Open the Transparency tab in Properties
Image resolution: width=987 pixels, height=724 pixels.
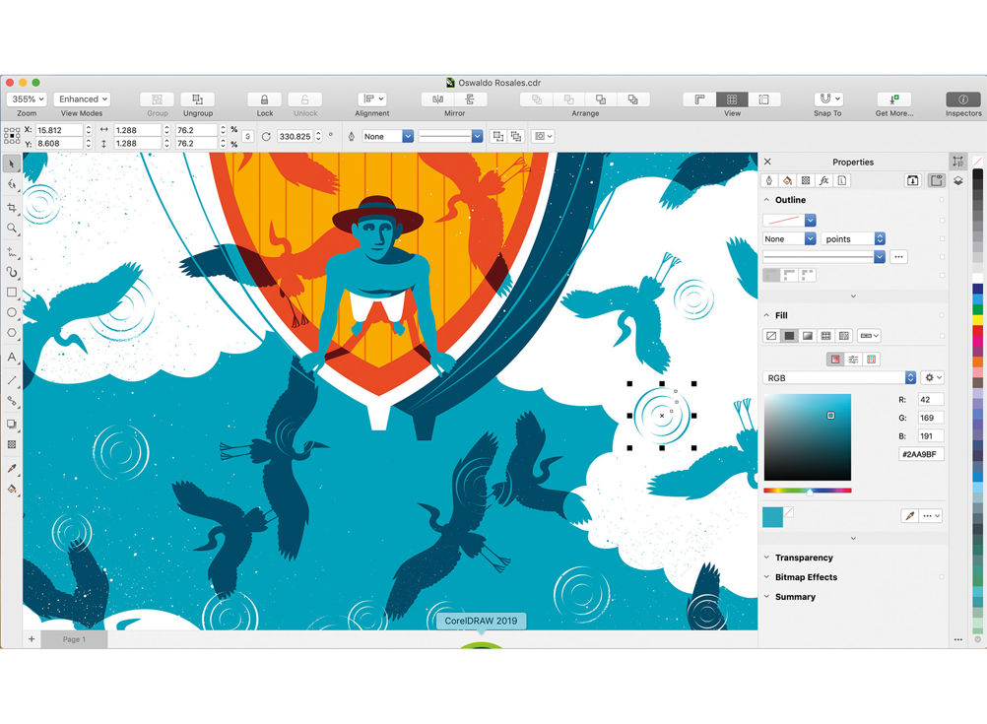[x=806, y=180]
